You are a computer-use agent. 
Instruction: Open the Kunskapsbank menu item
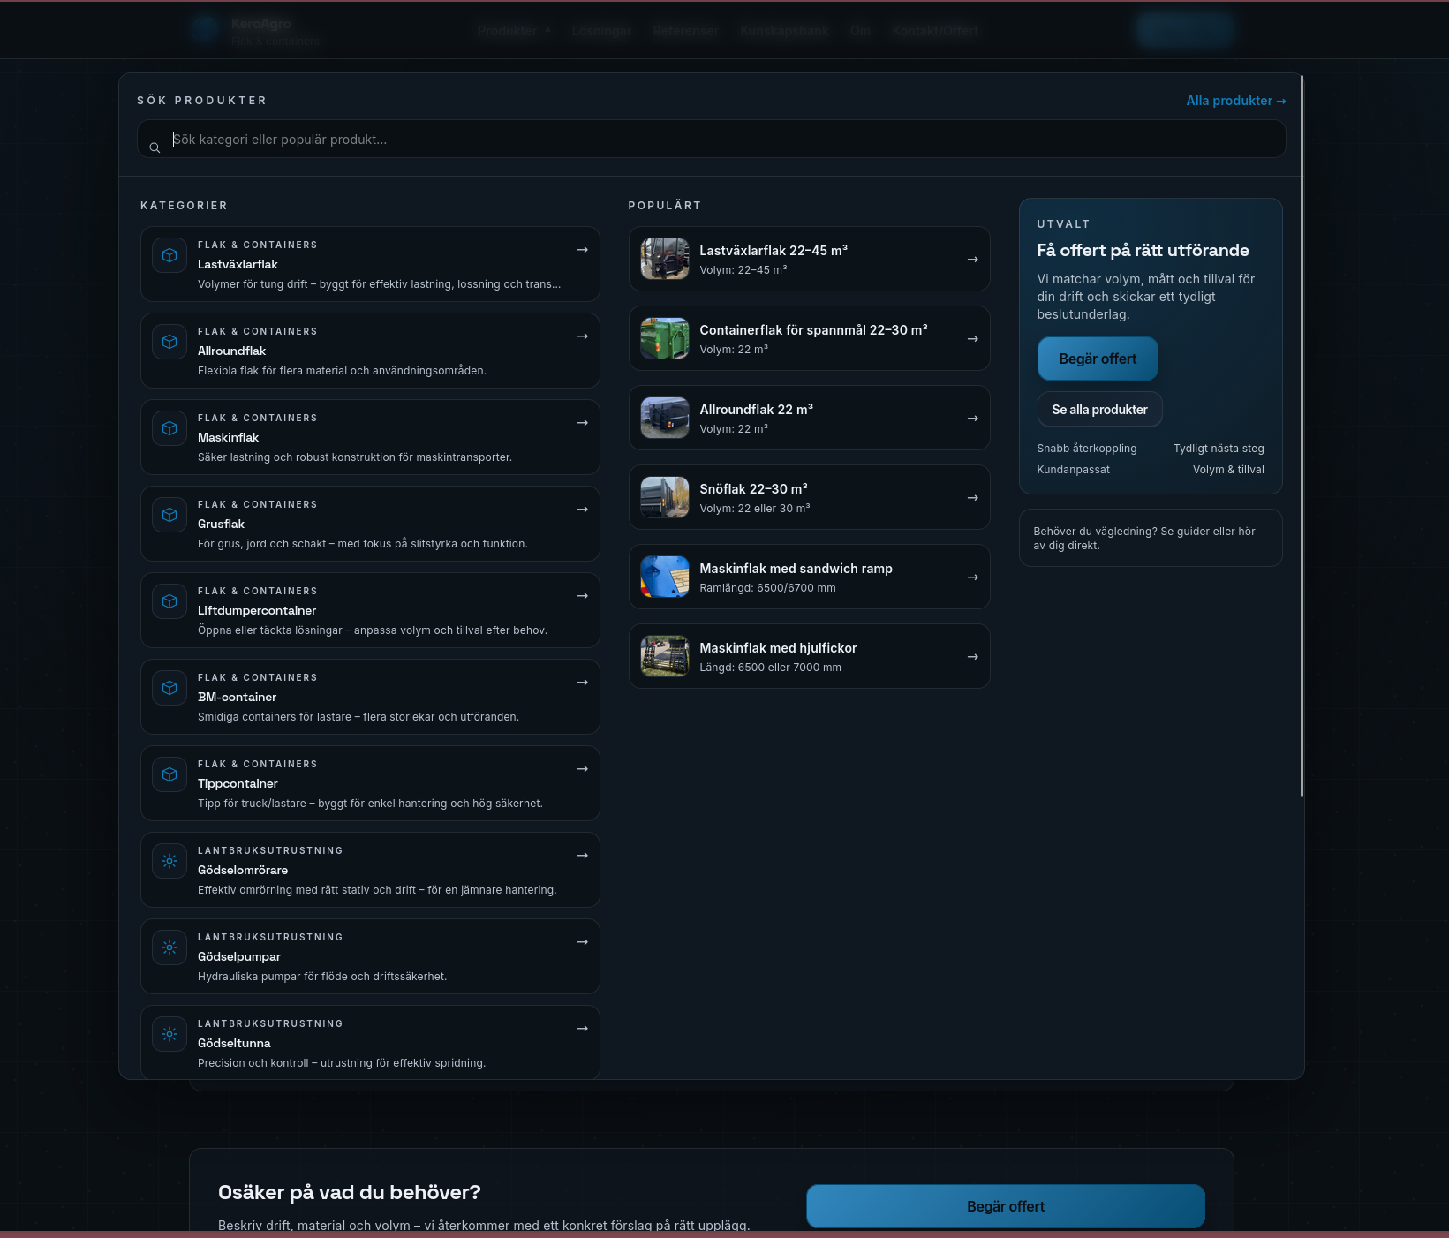(784, 31)
